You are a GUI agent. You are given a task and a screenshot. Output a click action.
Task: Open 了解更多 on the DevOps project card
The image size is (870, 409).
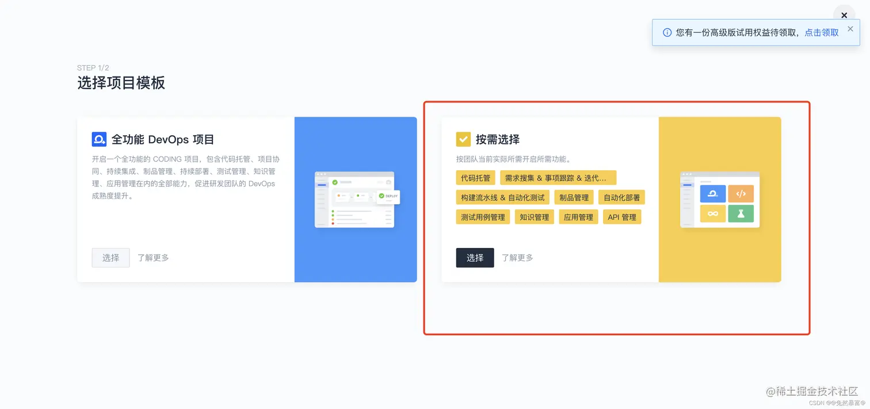tap(152, 258)
